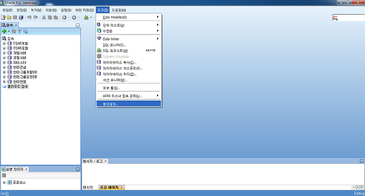
Task: Open Data Modeler(D) submenu
Action: click(x=129, y=17)
